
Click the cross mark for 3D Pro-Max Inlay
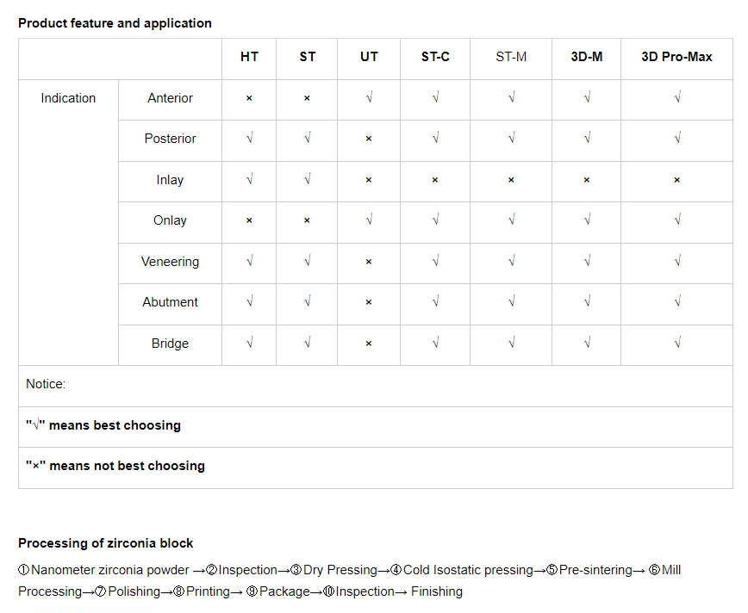click(x=676, y=180)
